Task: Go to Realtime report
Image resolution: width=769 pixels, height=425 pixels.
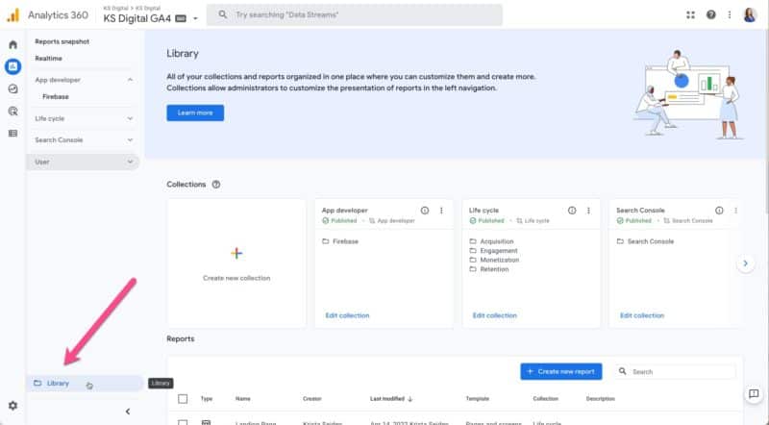Action: pyautogui.click(x=49, y=59)
